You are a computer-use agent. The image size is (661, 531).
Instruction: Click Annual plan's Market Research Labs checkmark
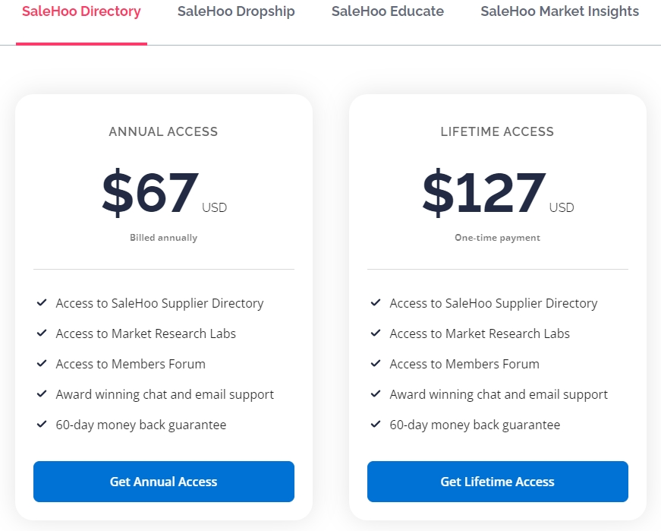click(42, 333)
